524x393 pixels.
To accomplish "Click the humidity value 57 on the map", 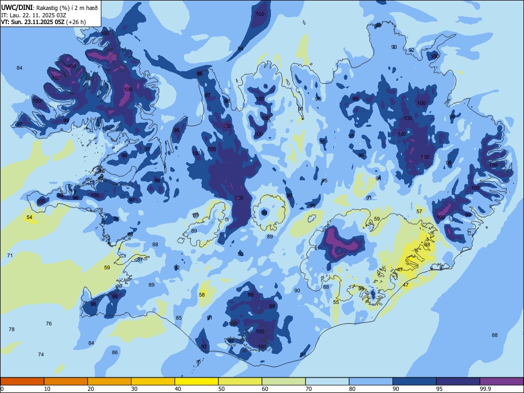I will 419,211.
